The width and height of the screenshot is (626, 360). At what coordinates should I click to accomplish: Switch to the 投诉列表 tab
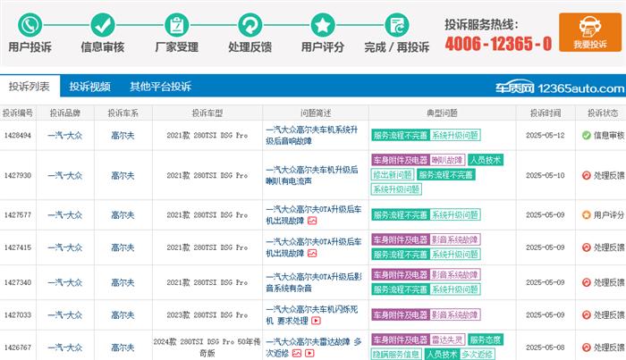(x=30, y=86)
